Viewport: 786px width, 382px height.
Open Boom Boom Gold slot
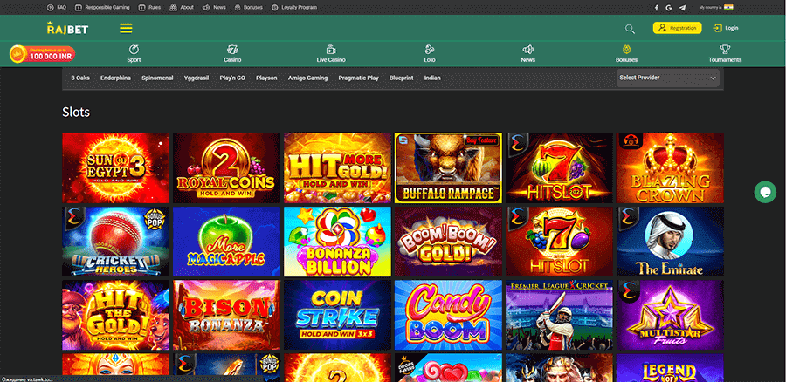pyautogui.click(x=448, y=242)
